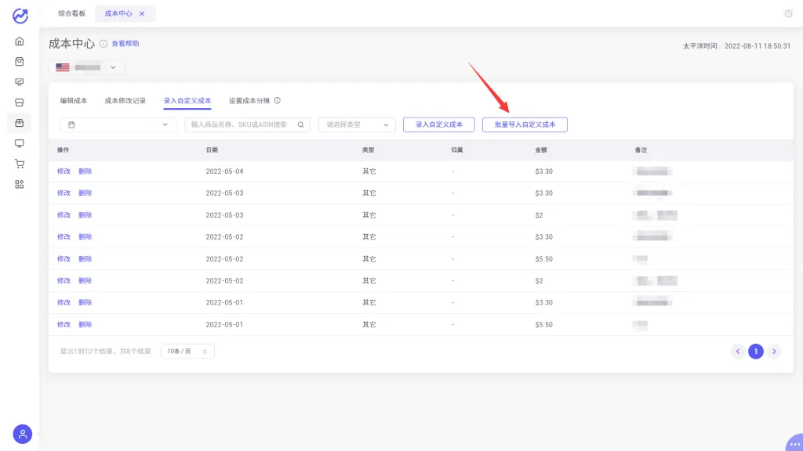This screenshot has height=451, width=803.
Task: Click 修改 for the 2022-05-04 row
Action: (64, 171)
